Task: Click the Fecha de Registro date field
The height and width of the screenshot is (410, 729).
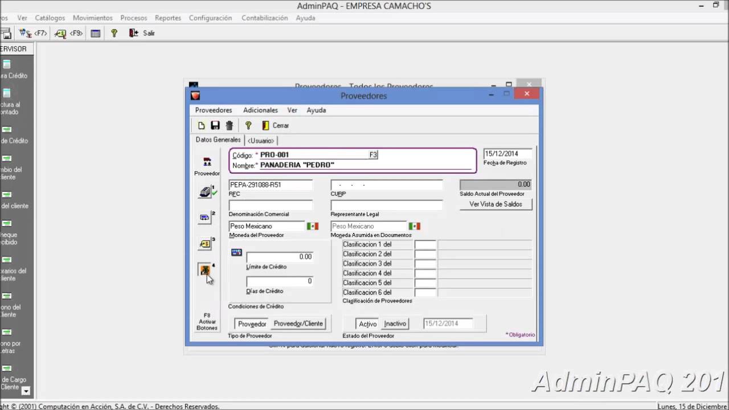Action: click(507, 154)
